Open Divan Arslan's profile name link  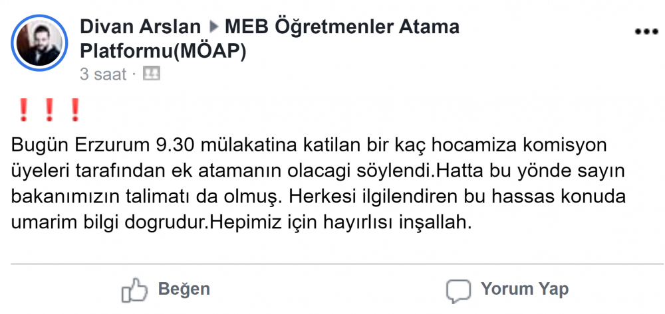click(x=140, y=27)
